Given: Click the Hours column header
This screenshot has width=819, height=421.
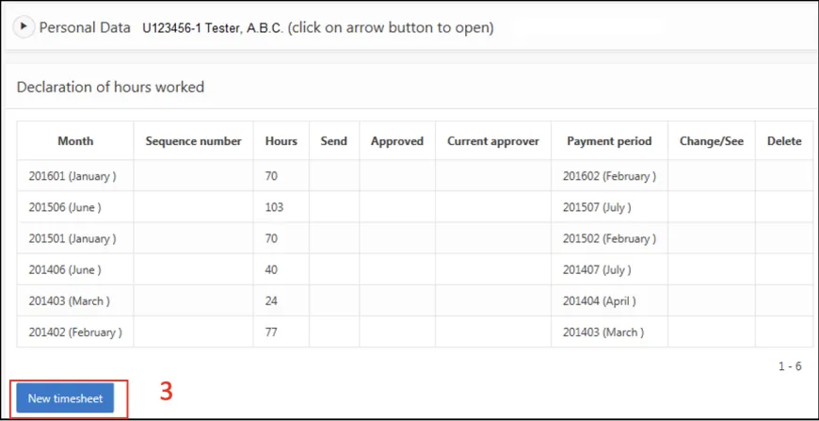Looking at the screenshot, I should click(x=281, y=141).
